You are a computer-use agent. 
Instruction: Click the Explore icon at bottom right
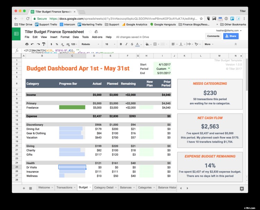coord(242,189)
